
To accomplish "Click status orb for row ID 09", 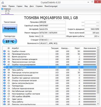I will pos(5,70).
